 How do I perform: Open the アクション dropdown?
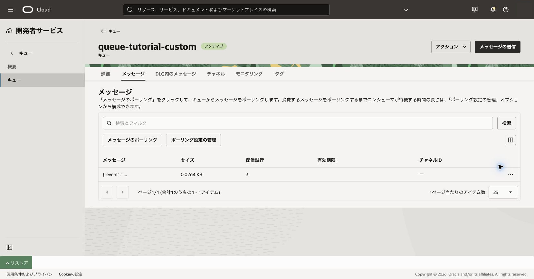(451, 47)
